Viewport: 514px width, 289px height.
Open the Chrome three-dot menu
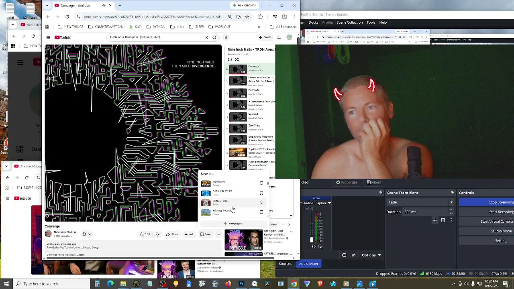[x=294, y=17]
